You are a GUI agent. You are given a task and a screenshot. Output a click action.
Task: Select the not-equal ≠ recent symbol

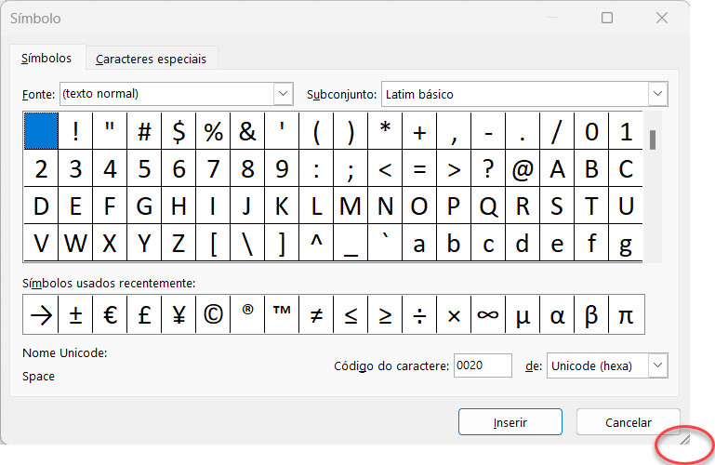click(316, 314)
